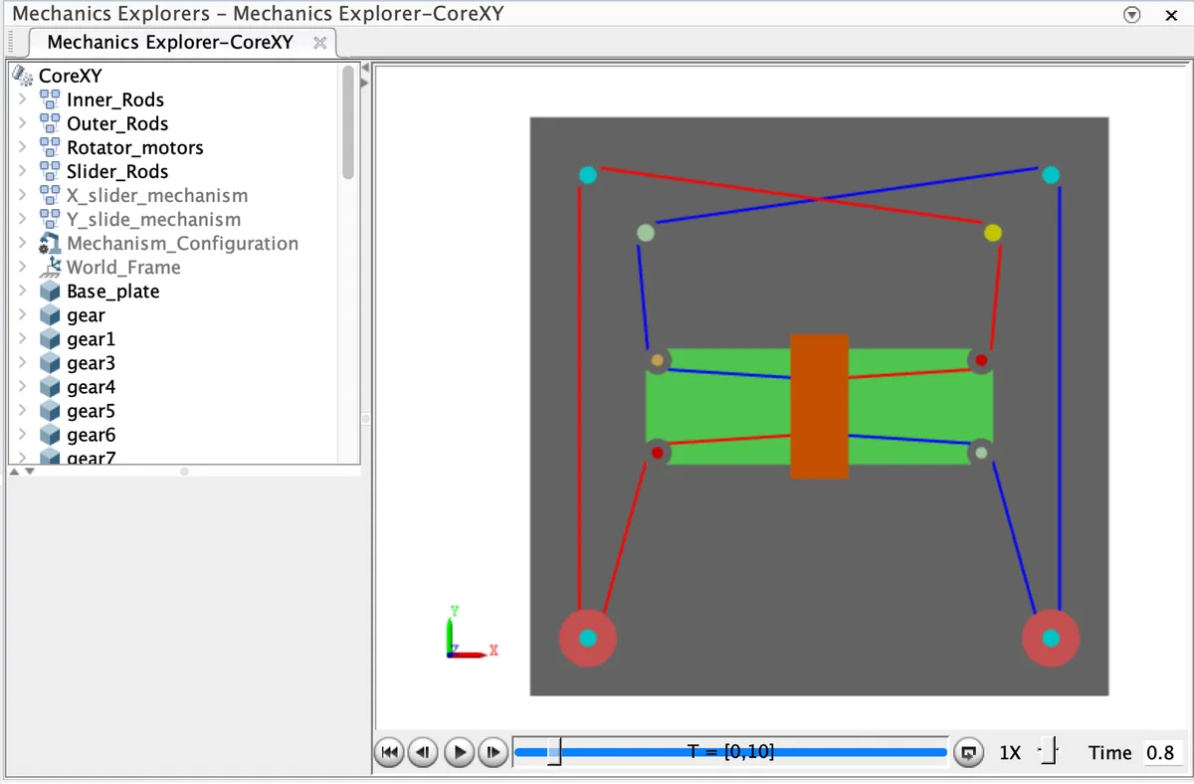1194x784 pixels.
Task: Rewind the animation to the start
Action: 390,752
